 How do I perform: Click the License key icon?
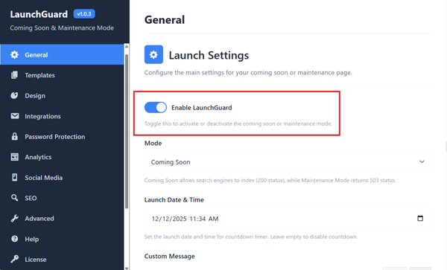pos(15,259)
